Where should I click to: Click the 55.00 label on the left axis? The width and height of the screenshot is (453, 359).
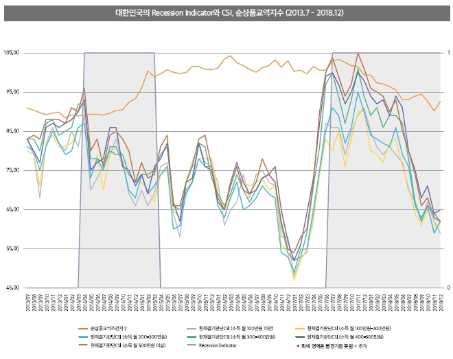(x=13, y=248)
